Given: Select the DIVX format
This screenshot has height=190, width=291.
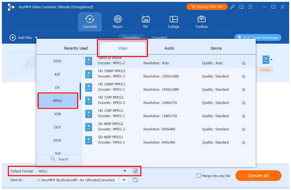Looking at the screenshot, I should (57, 141).
